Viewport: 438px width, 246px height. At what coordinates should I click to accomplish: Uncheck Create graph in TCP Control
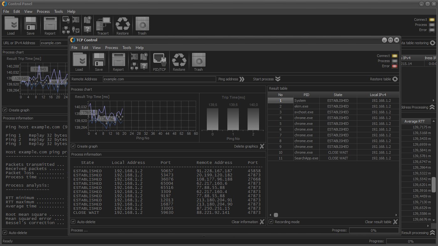pyautogui.click(x=73, y=146)
